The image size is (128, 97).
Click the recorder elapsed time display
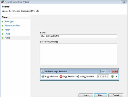(x=103, y=76)
